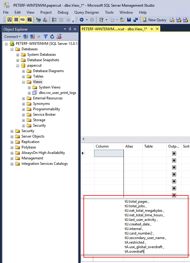This screenshot has width=190, height=263.
Task: Click the Navigate Backward arrow icon
Action: click(x=82, y=20)
